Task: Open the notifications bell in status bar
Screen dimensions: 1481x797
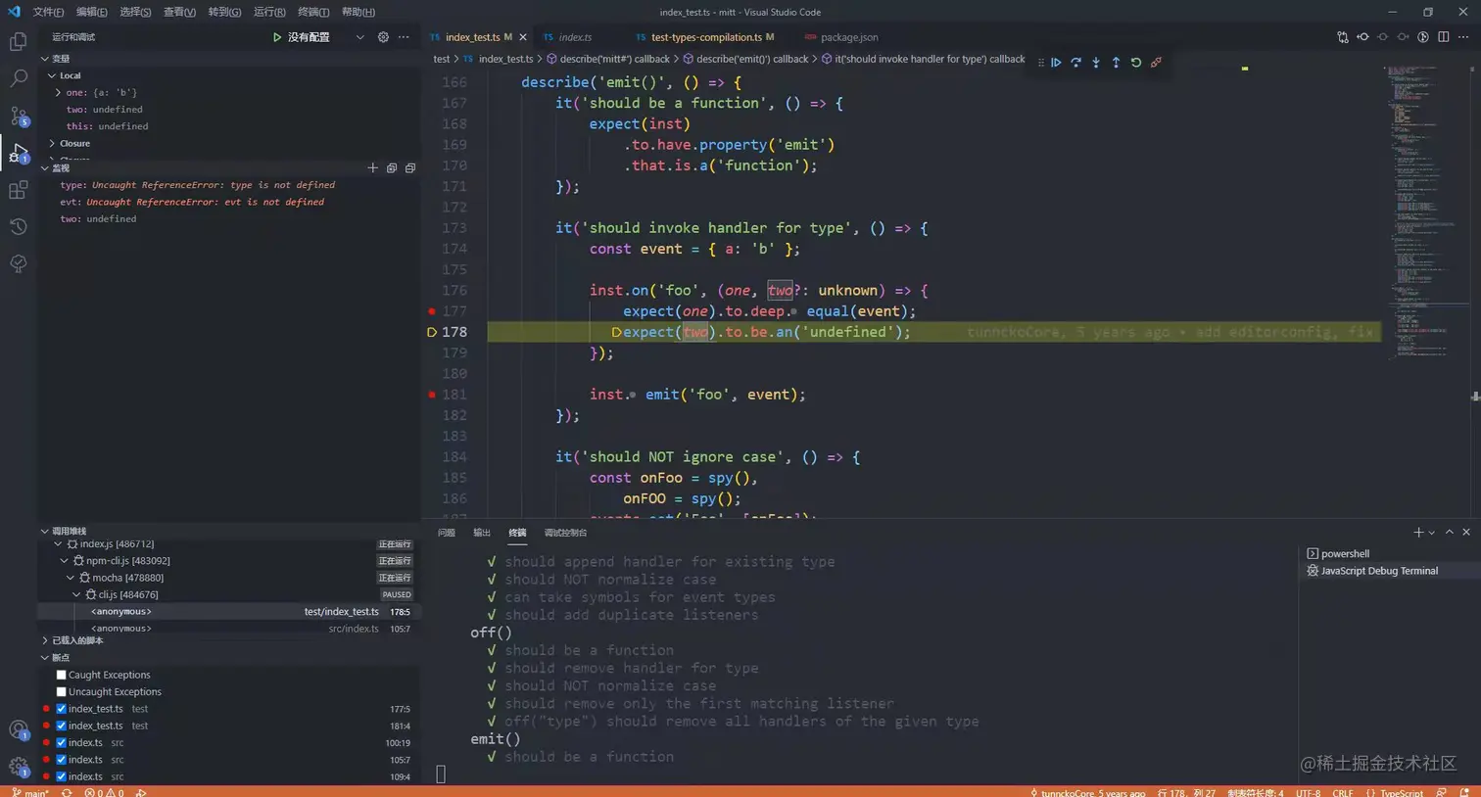Action: 1465,792
